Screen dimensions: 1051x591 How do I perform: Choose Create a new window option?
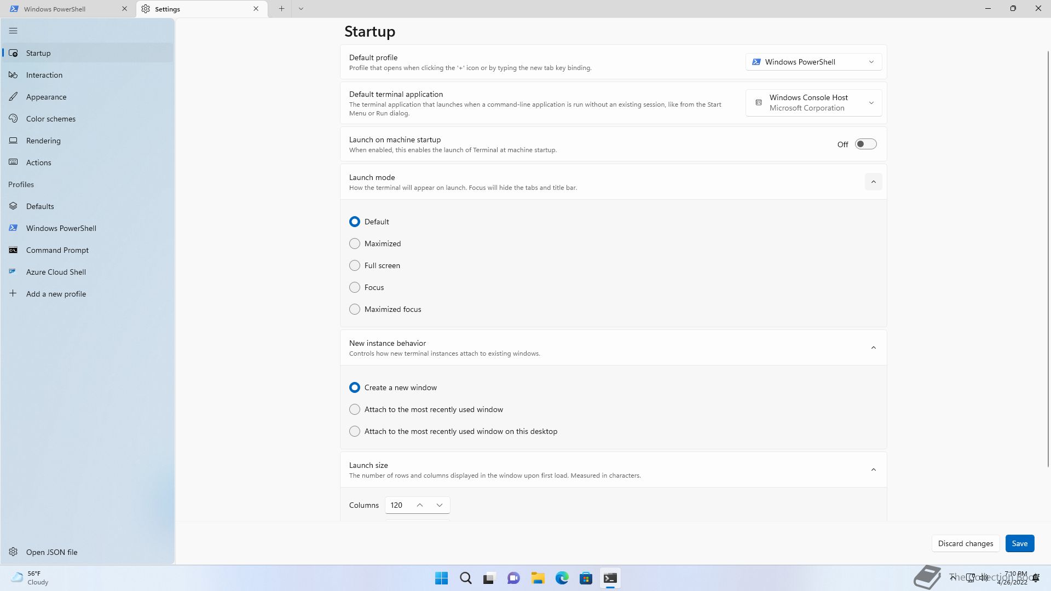[355, 387]
